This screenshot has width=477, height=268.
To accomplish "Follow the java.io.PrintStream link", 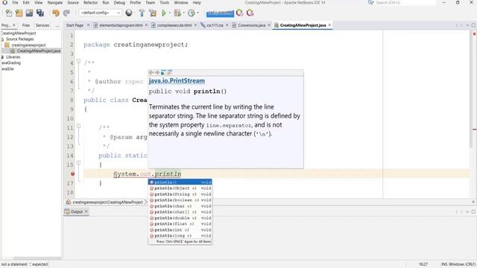I will coord(177,81).
